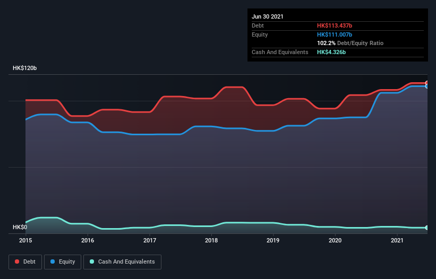
Task: Click the Debt label in tooltip
Action: pos(258,25)
